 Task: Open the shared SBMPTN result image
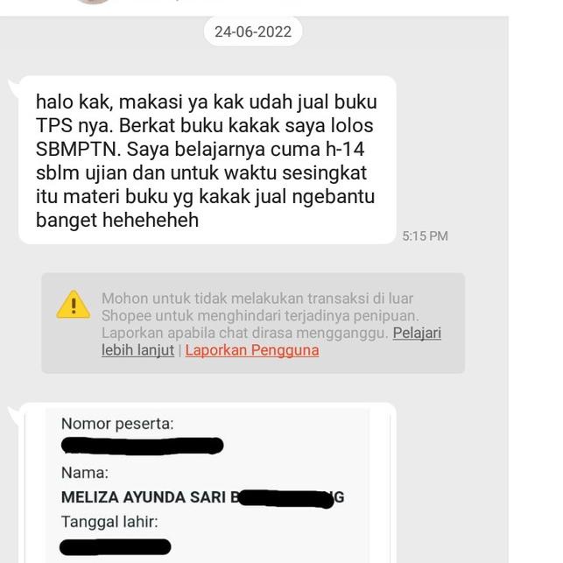(x=208, y=483)
